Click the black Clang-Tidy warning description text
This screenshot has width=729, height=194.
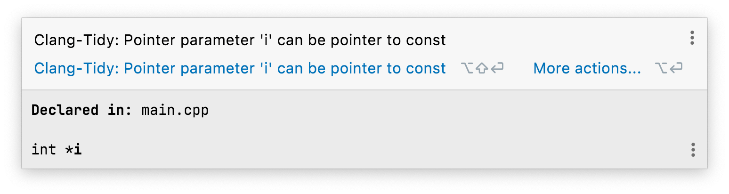click(x=240, y=40)
